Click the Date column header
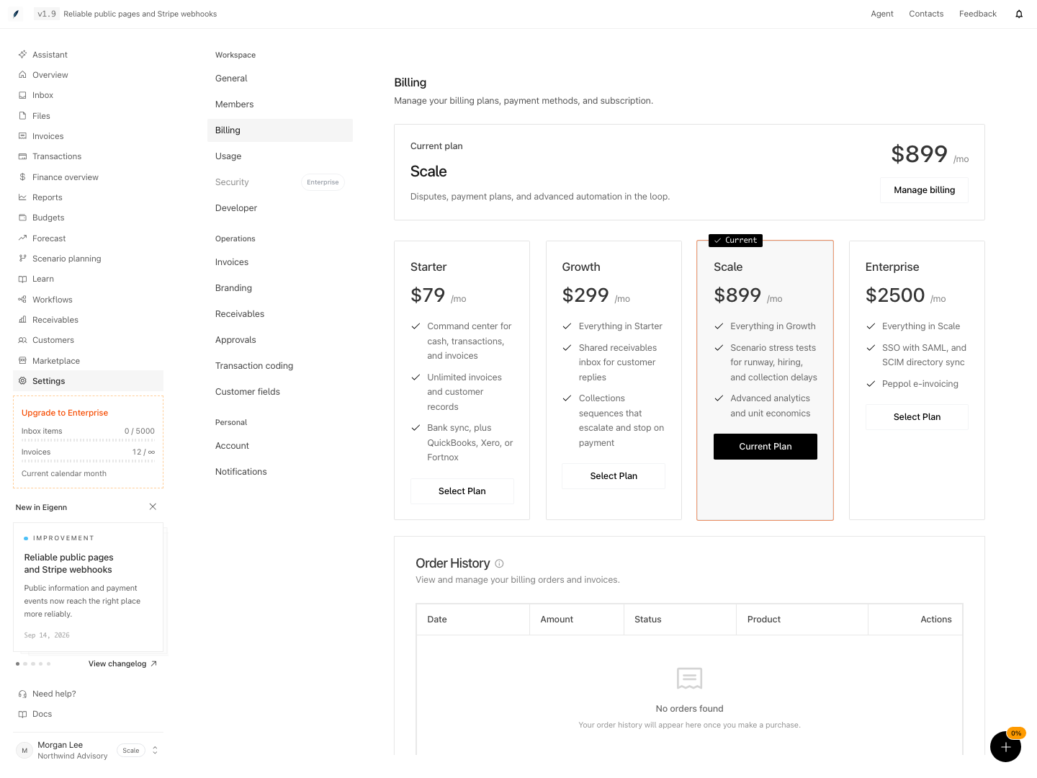The height and width of the screenshot is (778, 1037). 473,620
